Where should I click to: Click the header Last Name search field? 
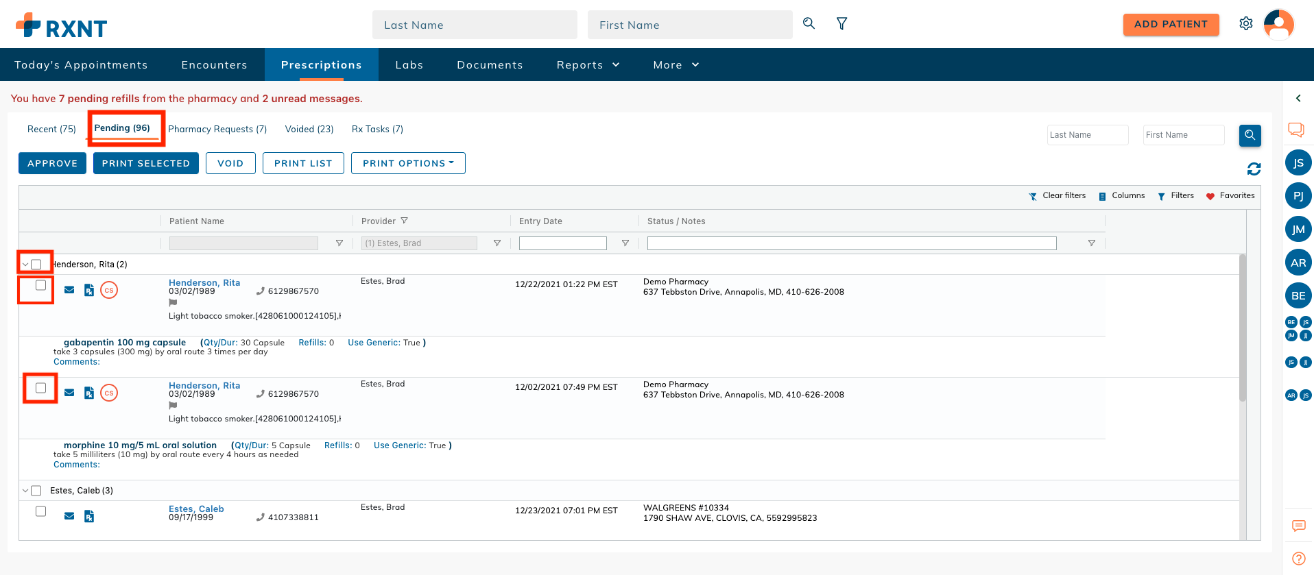point(475,25)
